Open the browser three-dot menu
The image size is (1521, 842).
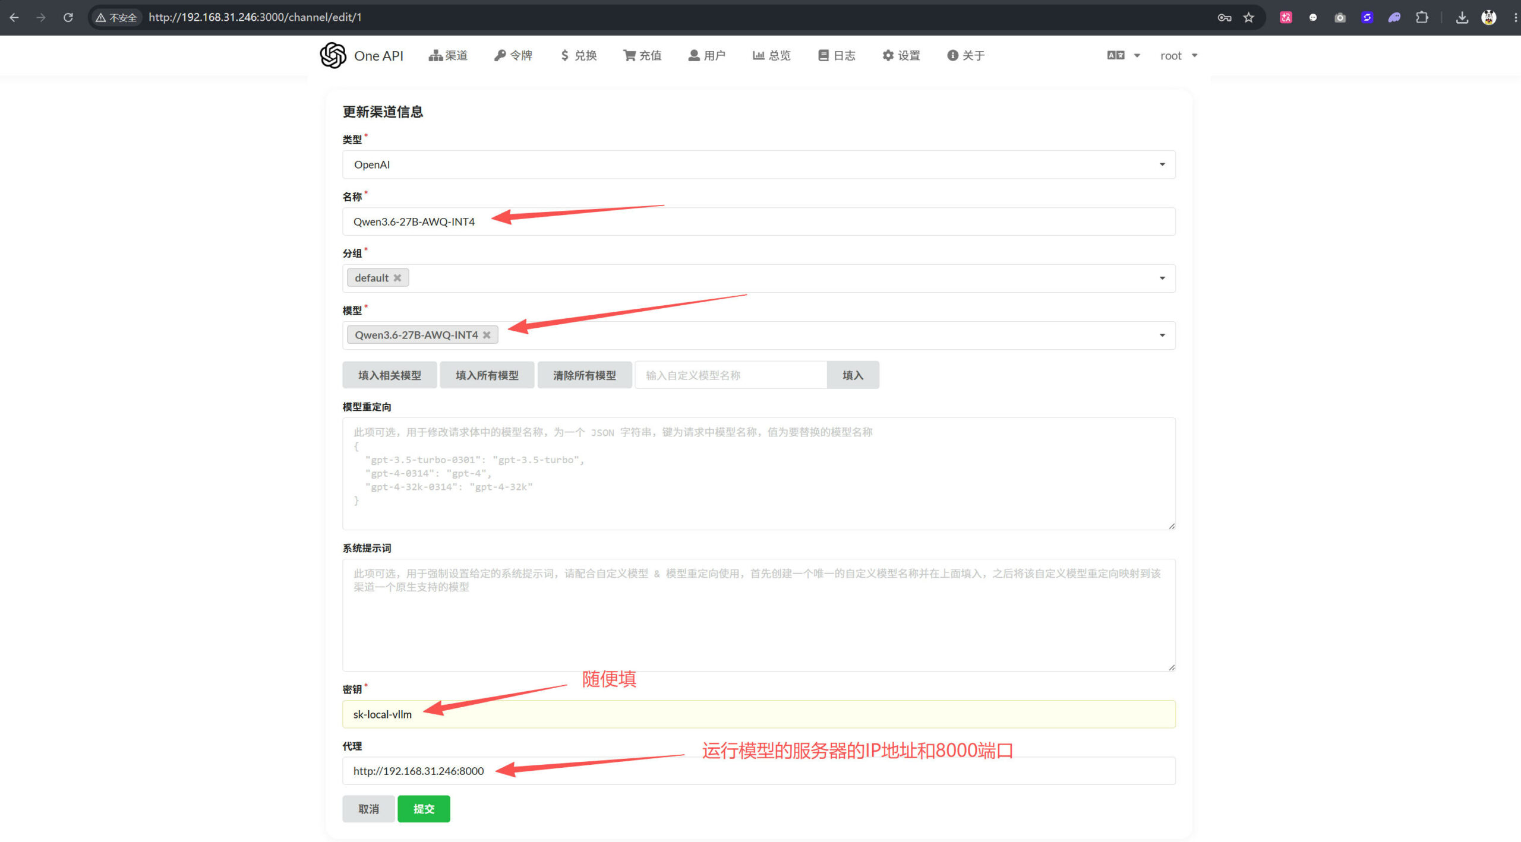point(1514,17)
